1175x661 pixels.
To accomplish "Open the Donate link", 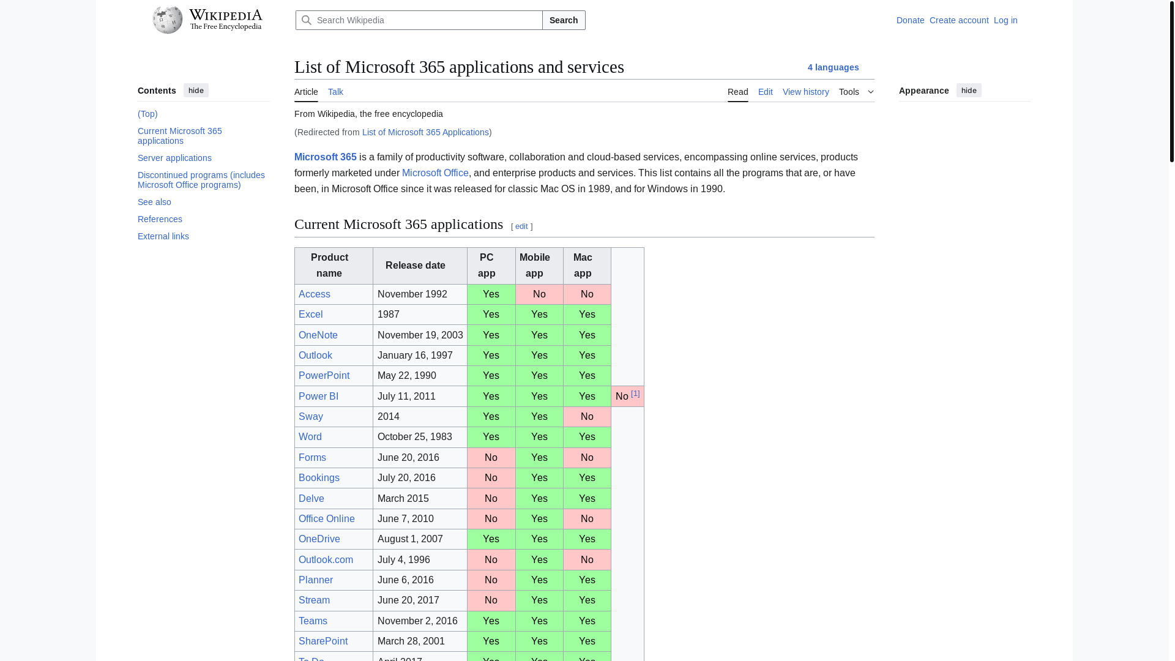I will pyautogui.click(x=910, y=20).
